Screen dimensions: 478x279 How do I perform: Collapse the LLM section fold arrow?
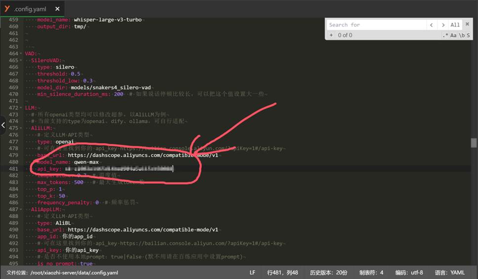click(22, 108)
